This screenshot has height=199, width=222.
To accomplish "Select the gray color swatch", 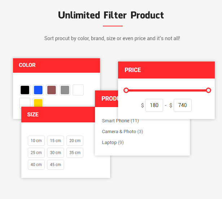I will 65,90.
